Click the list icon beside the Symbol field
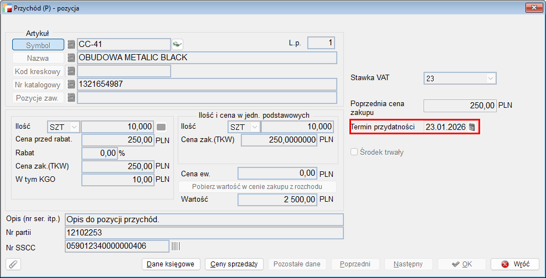Viewport: 546px width, 278px height. click(71, 45)
